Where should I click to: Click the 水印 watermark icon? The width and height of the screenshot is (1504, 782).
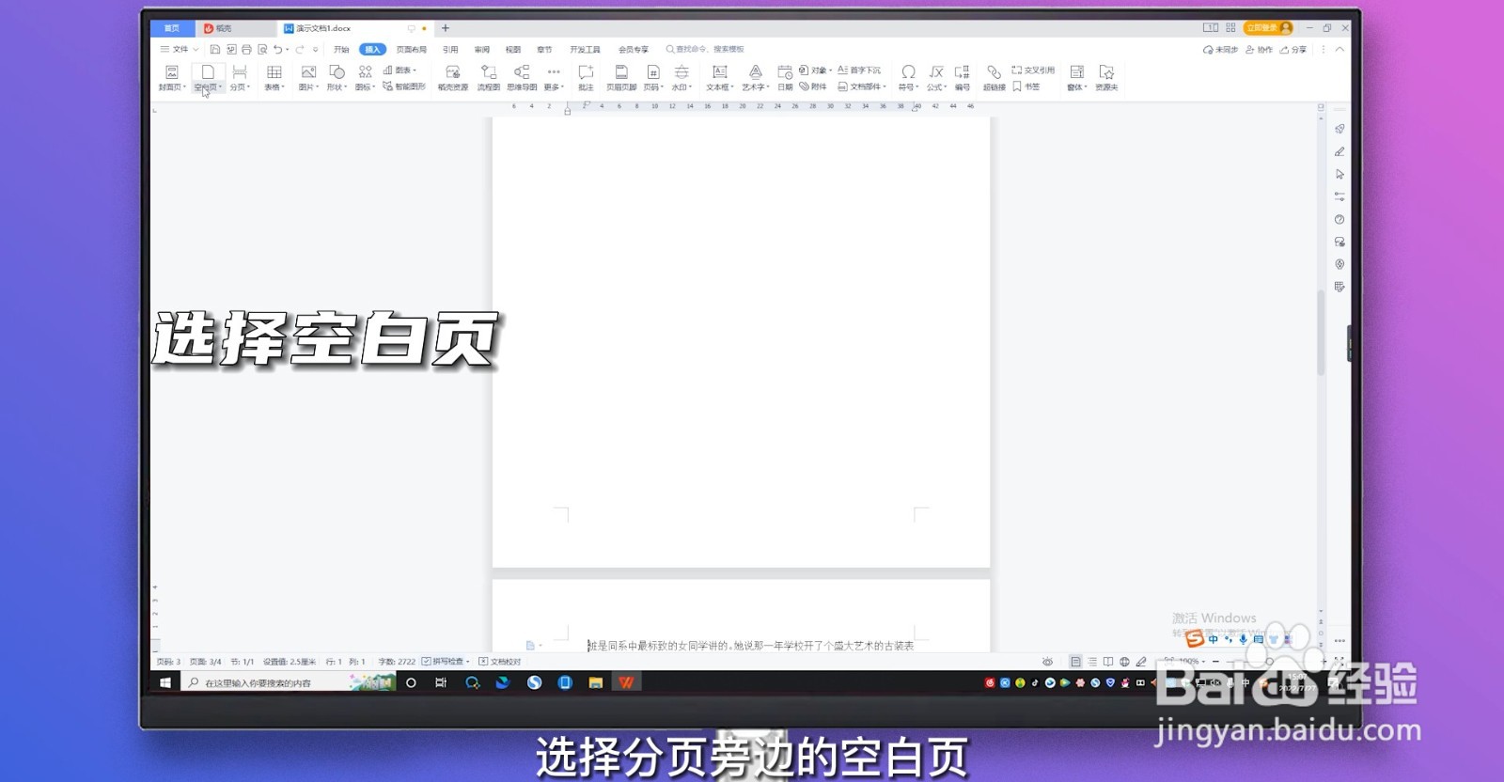(x=681, y=72)
